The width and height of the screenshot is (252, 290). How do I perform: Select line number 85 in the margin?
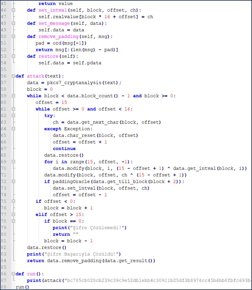pos(4,267)
